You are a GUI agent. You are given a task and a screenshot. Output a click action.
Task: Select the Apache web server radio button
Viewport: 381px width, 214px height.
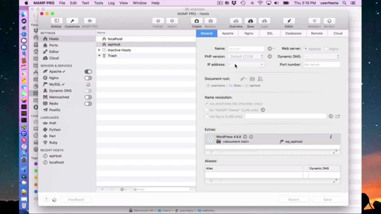[305, 49]
